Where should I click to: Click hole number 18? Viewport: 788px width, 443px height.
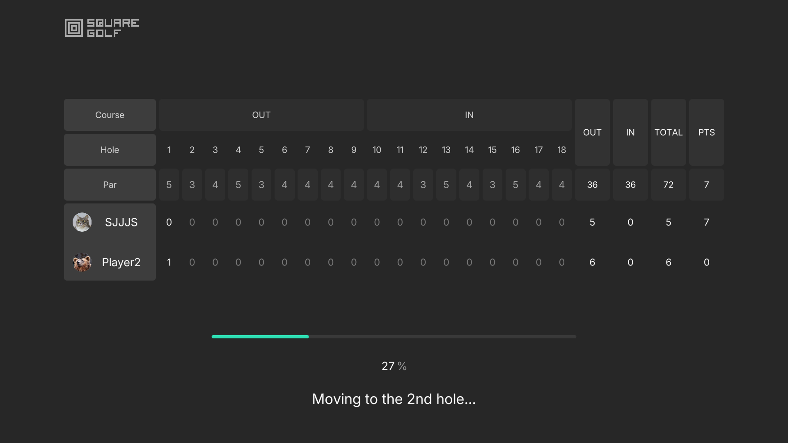561,150
